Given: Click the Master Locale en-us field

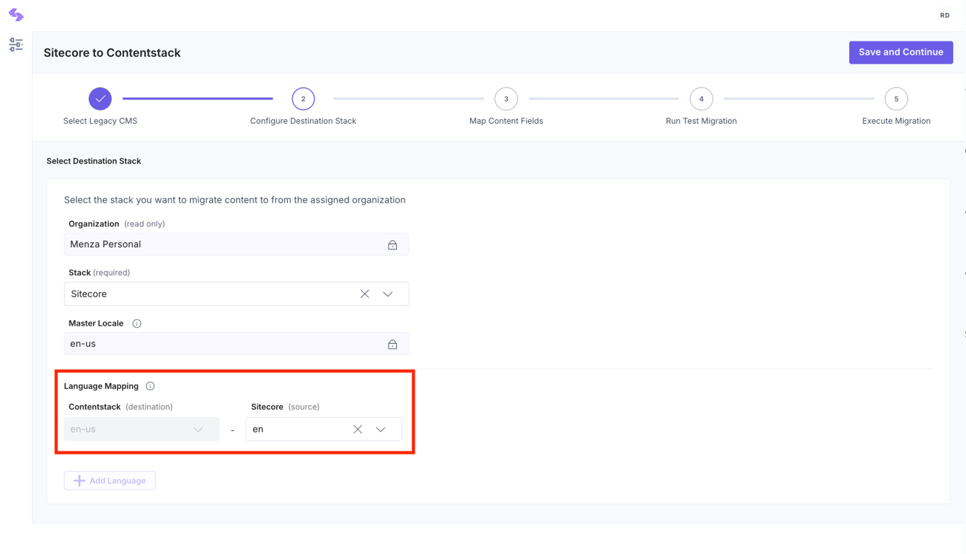Looking at the screenshot, I should pyautogui.click(x=236, y=344).
